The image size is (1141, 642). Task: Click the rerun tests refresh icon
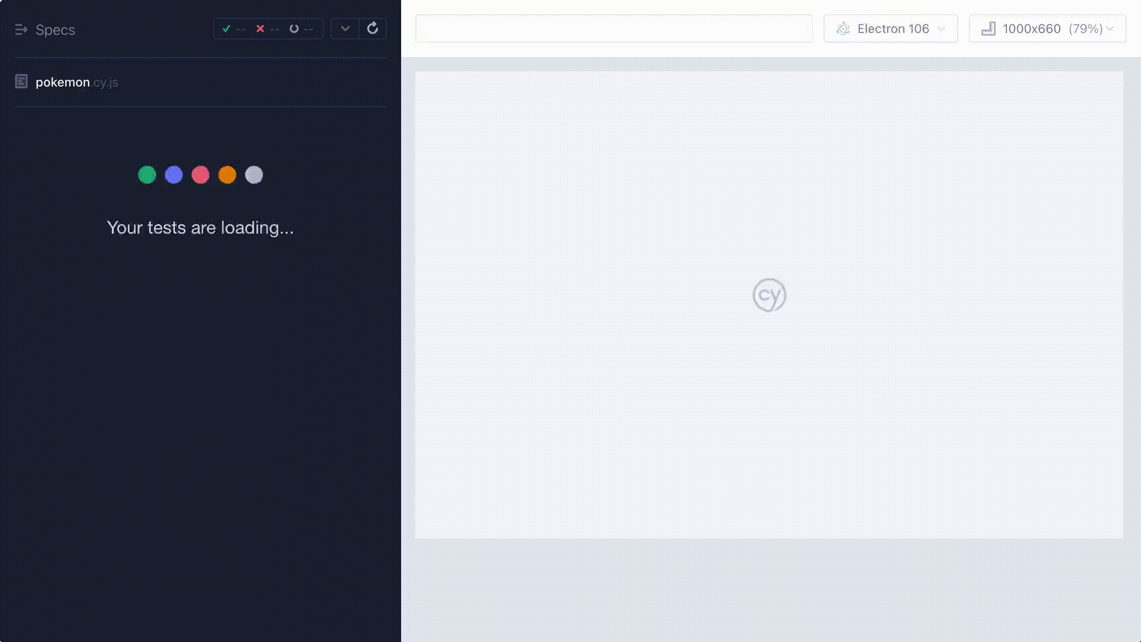[373, 29]
